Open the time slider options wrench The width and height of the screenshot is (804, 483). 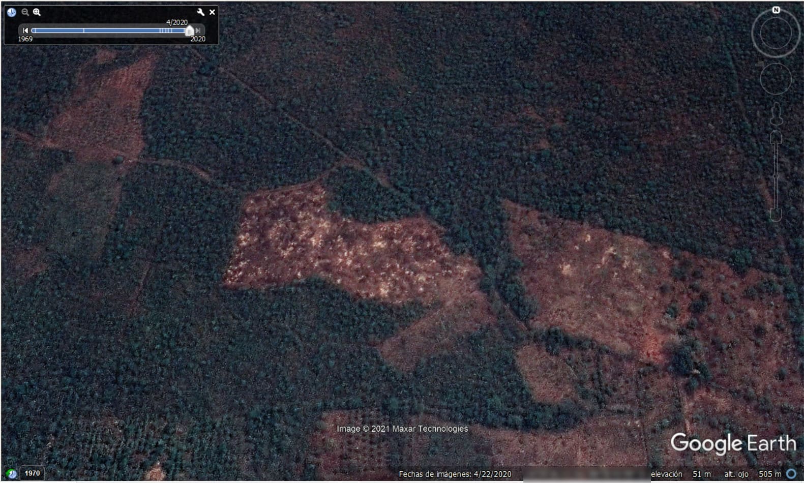click(x=200, y=12)
